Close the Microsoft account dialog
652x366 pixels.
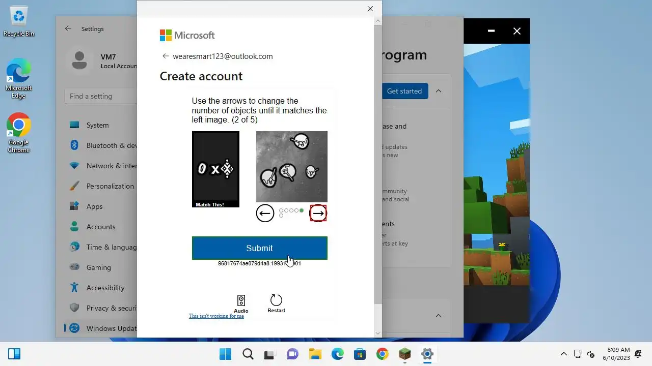[370, 9]
